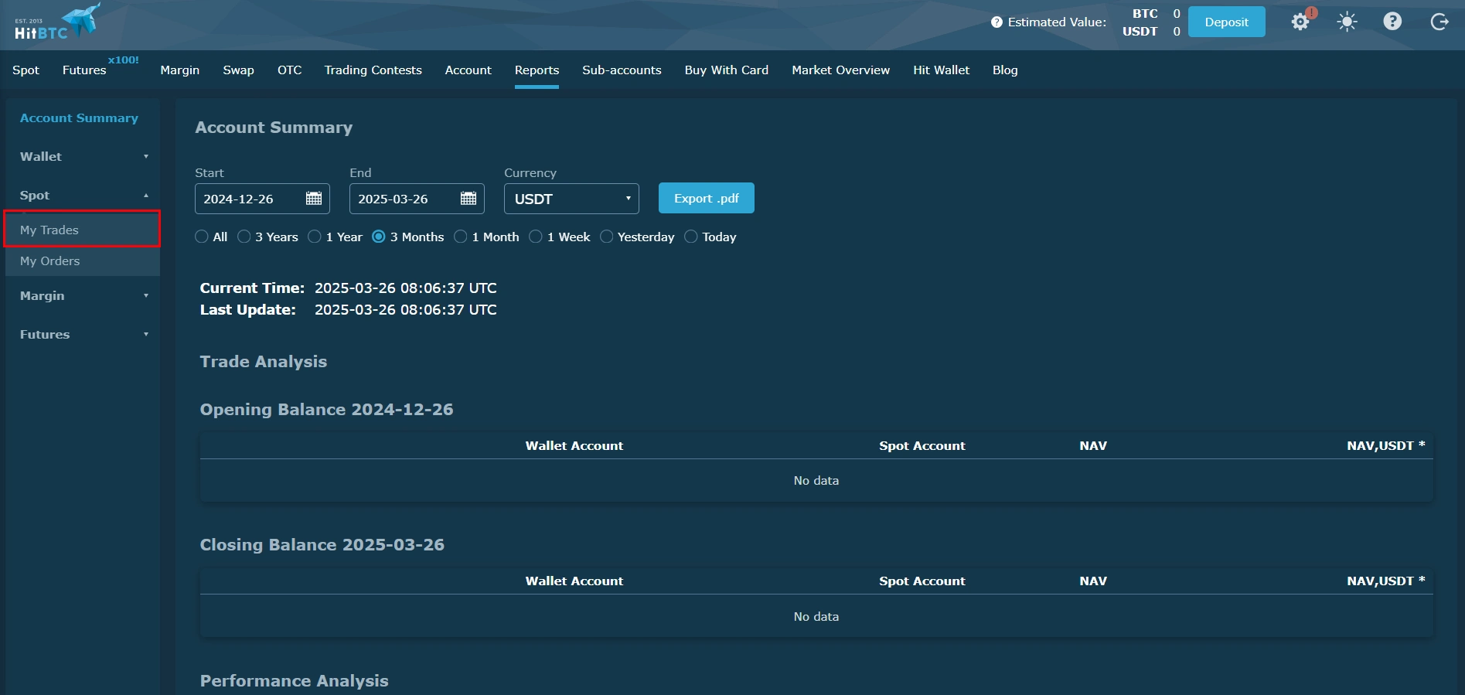Expand the Futures sidebar section
The image size is (1465, 695).
[83, 335]
